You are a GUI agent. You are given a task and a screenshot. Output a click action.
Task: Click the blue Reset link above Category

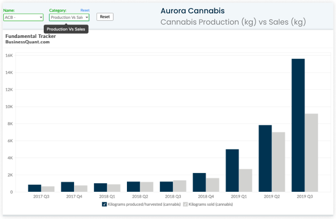85,10
